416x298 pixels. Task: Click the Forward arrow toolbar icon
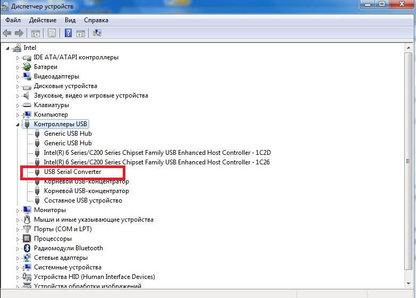click(19, 33)
